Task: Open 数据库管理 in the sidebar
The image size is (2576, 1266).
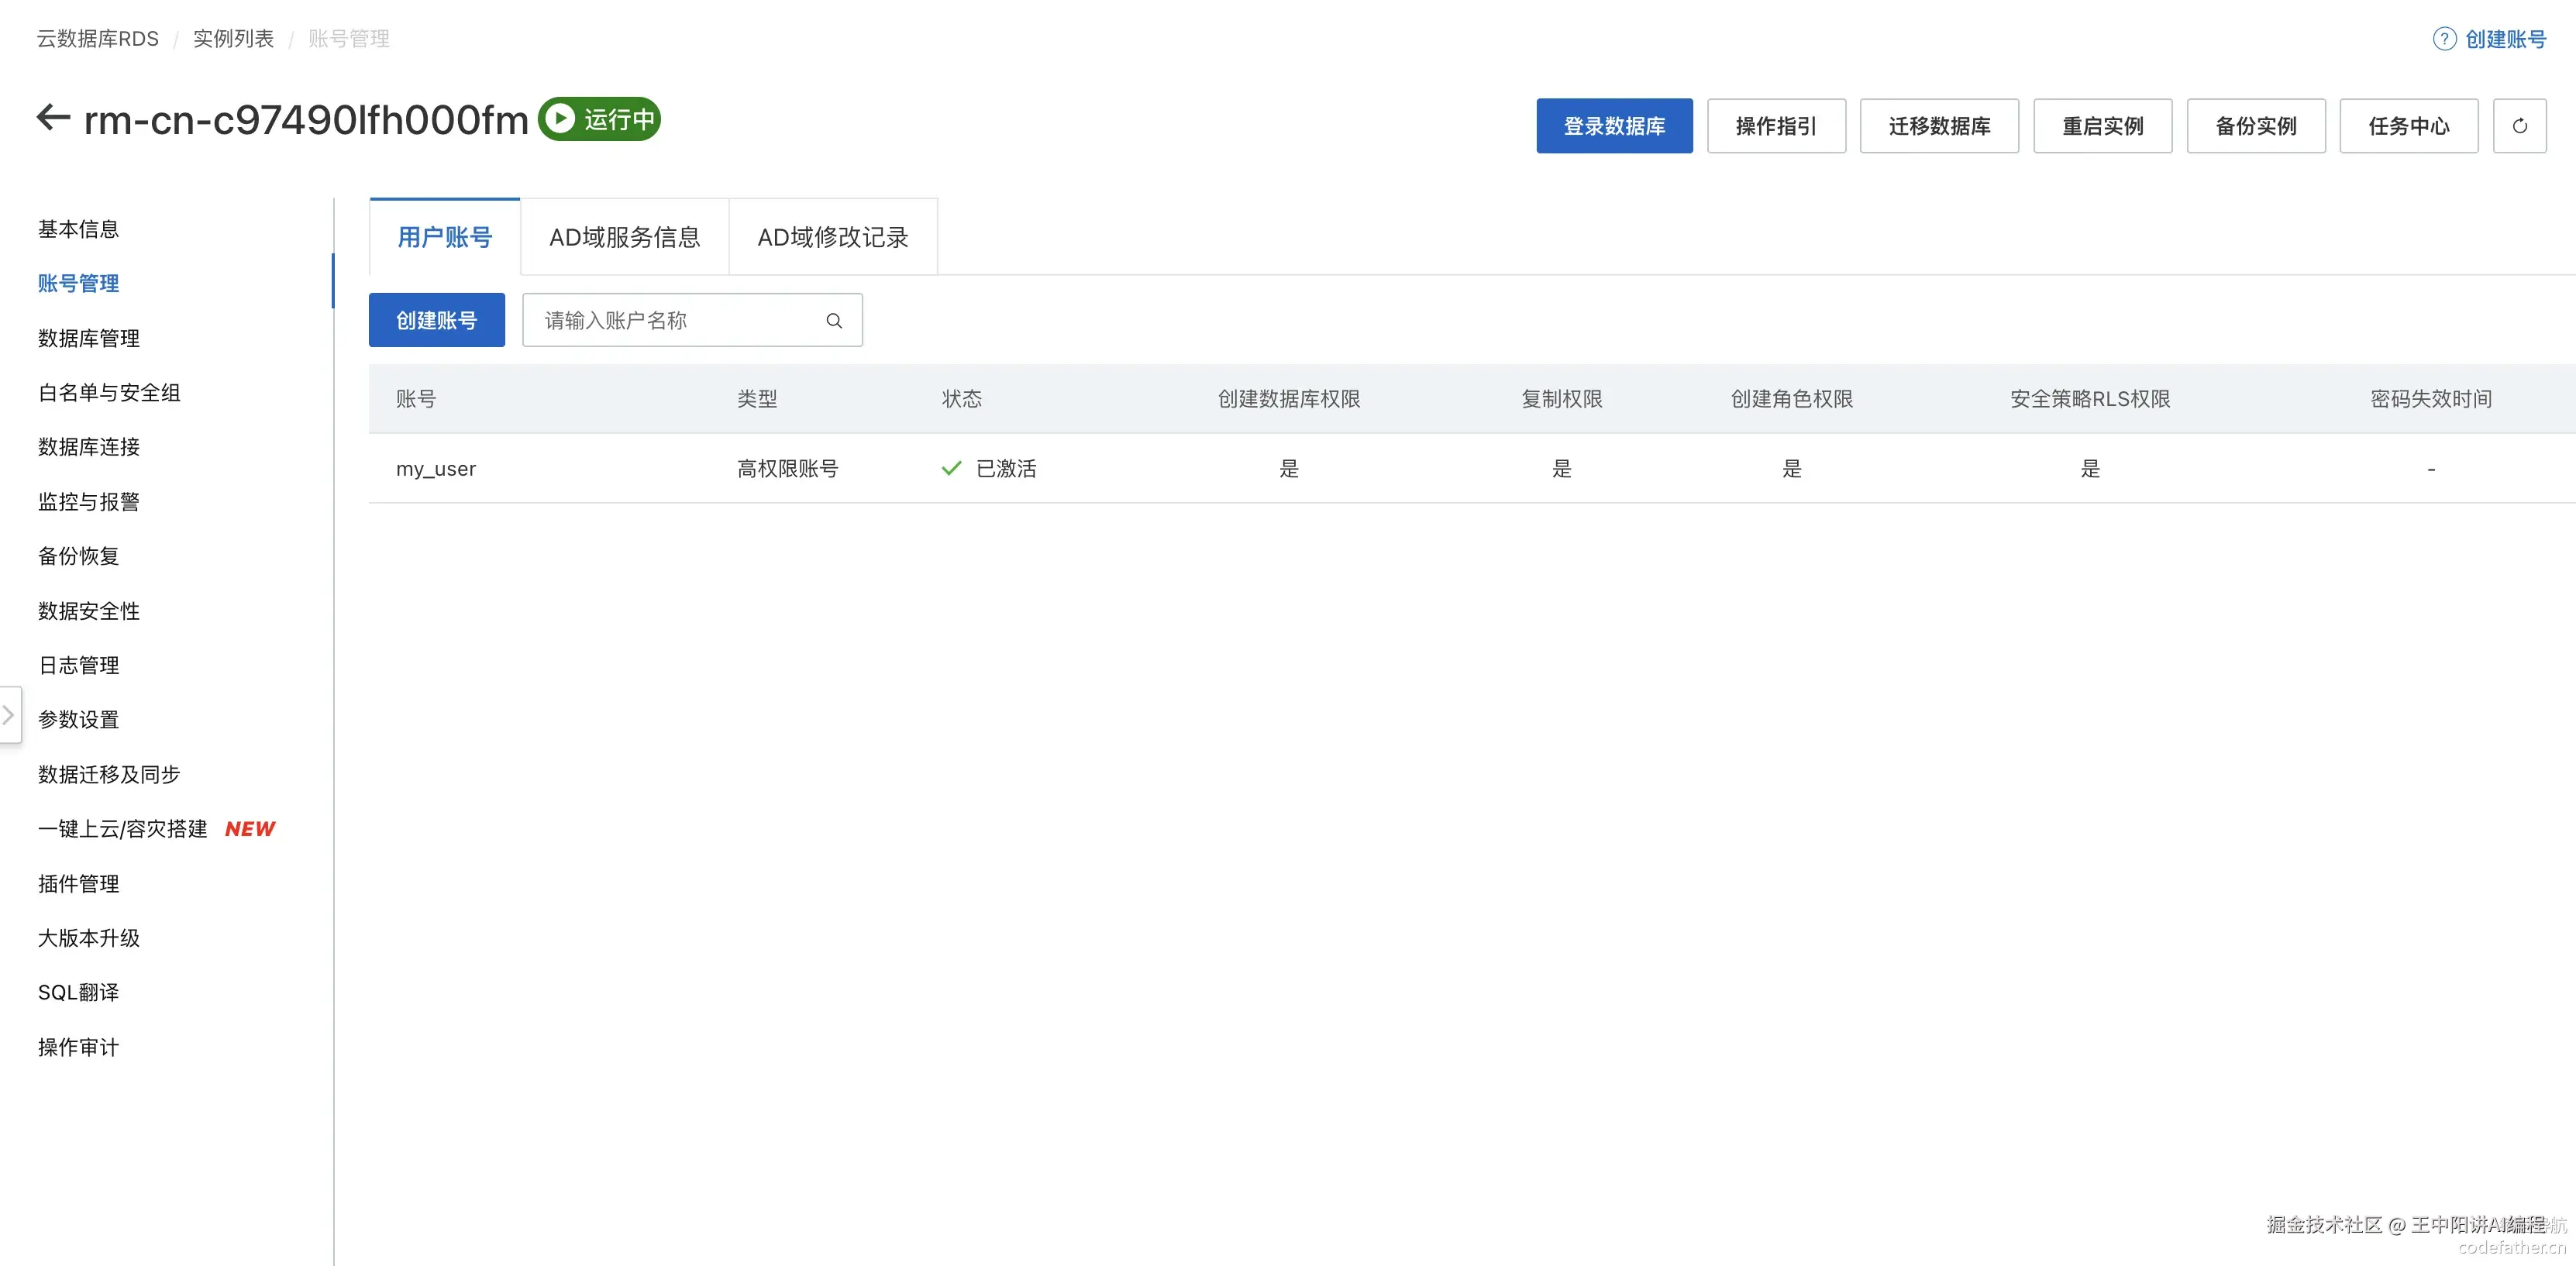Action: click(x=89, y=338)
